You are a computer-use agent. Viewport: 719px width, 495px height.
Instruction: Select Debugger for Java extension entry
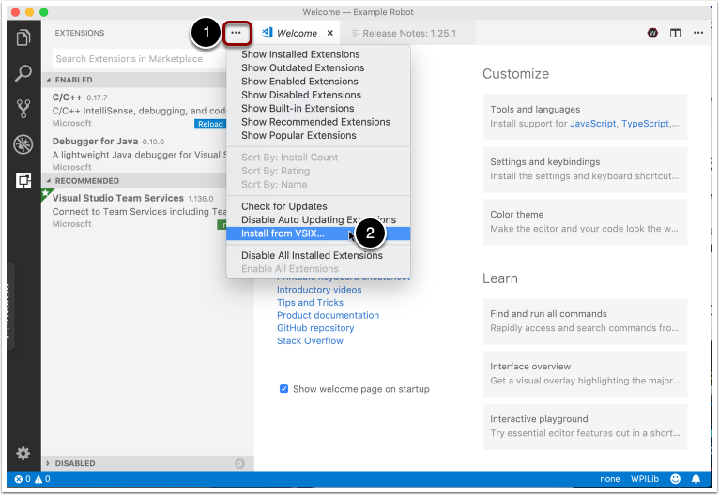click(136, 154)
